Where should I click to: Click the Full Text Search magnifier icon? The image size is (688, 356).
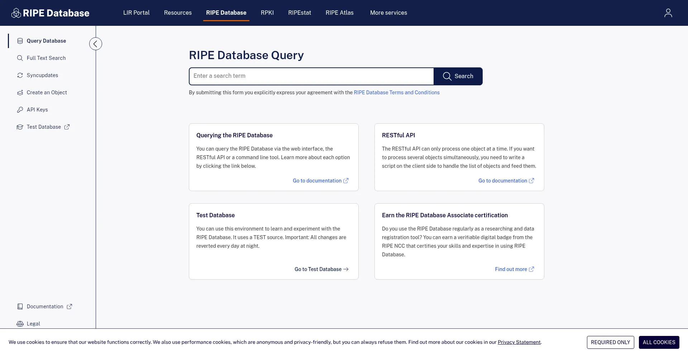point(20,58)
